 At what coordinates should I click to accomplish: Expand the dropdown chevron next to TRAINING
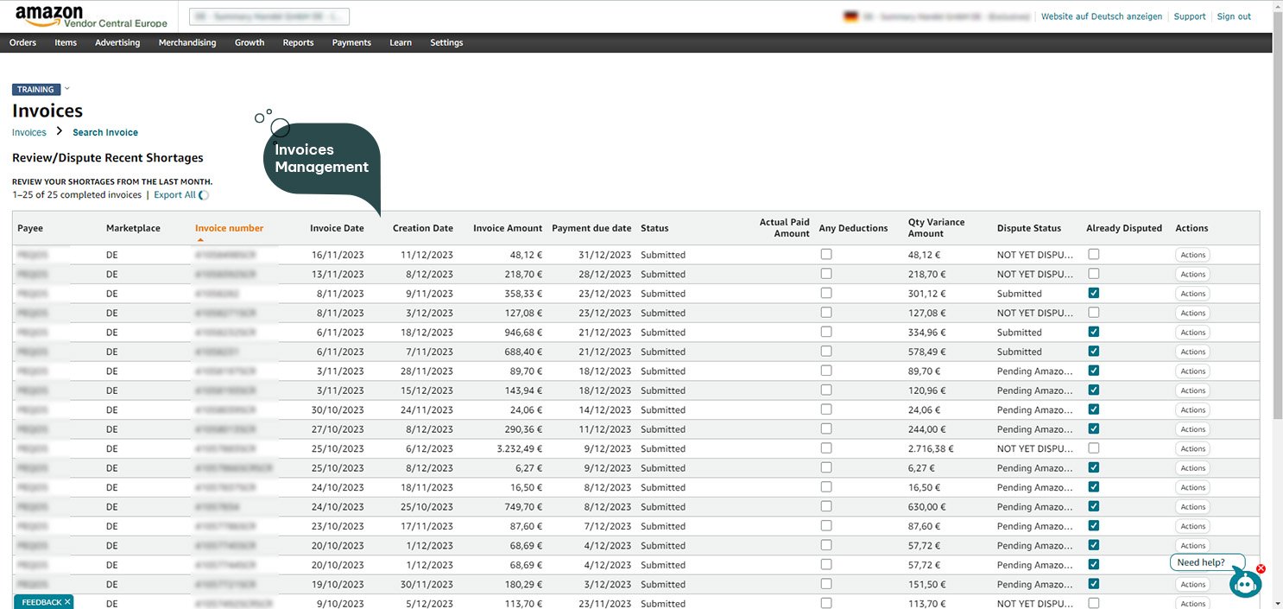pos(67,89)
